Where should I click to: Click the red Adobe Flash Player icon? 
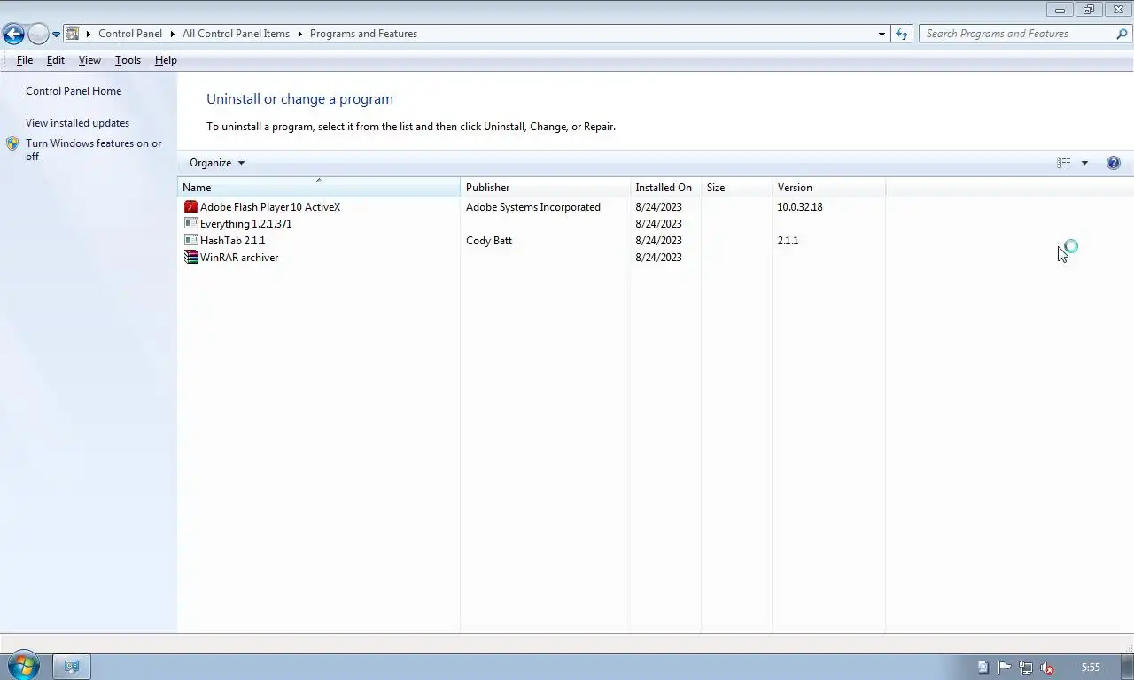pyautogui.click(x=190, y=207)
